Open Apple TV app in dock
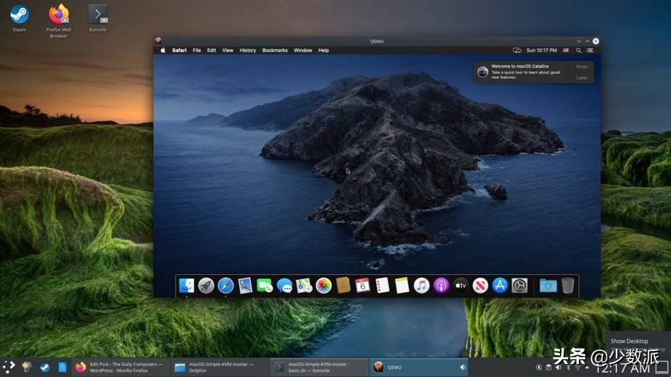This screenshot has width=671, height=377. [x=461, y=286]
